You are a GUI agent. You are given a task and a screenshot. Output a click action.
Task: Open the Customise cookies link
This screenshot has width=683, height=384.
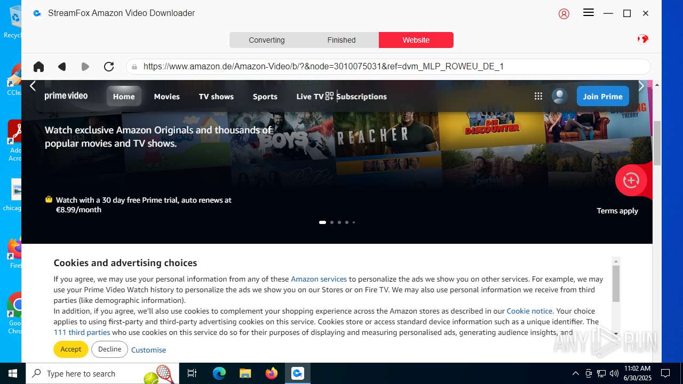(148, 350)
